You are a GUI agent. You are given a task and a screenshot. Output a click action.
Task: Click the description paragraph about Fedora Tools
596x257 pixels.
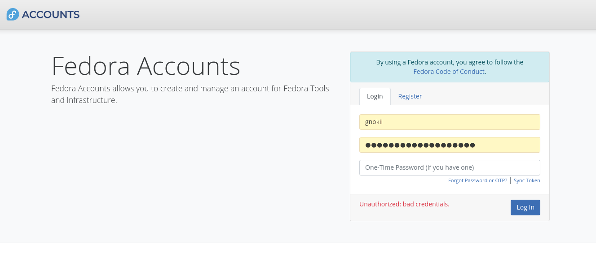coord(190,94)
